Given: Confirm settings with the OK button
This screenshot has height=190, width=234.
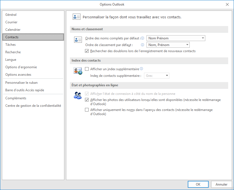Looking at the screenshot, I should pyautogui.click(x=198, y=184).
